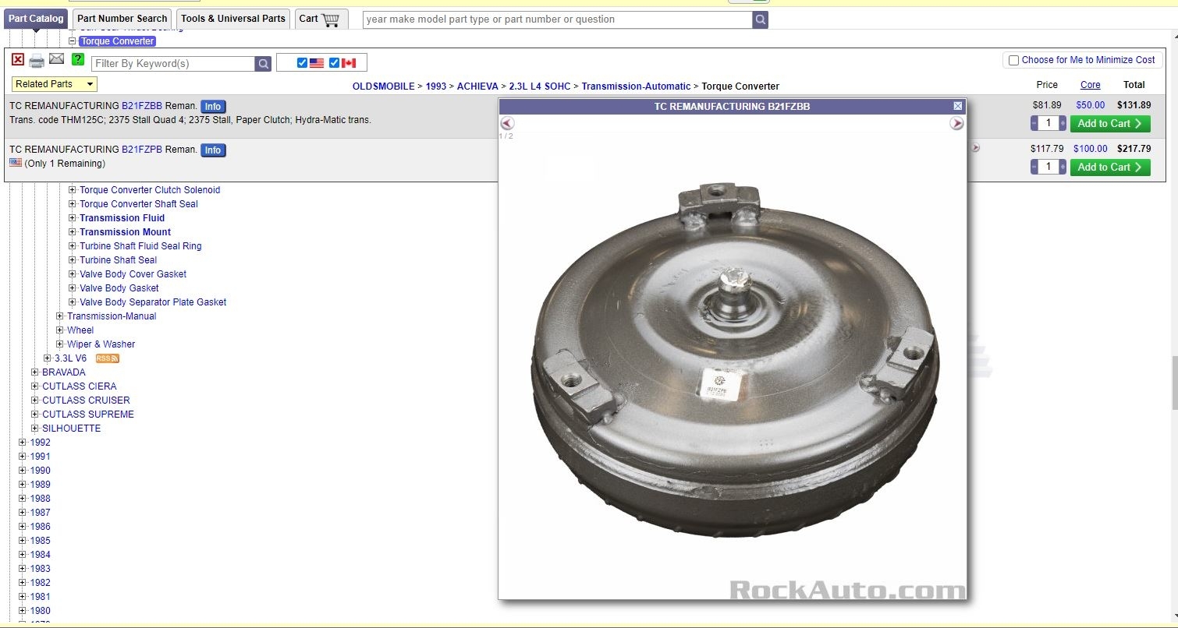
Task: Click Info button for B21FZPB
Action: click(213, 150)
